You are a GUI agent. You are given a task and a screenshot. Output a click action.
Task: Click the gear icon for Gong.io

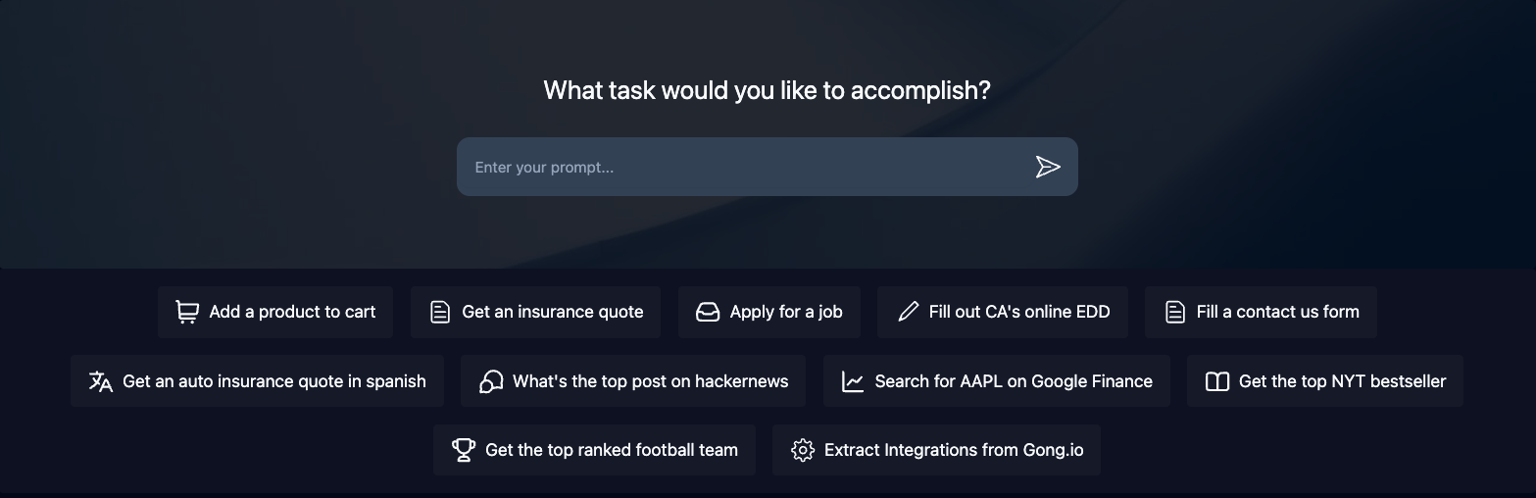[803, 450]
